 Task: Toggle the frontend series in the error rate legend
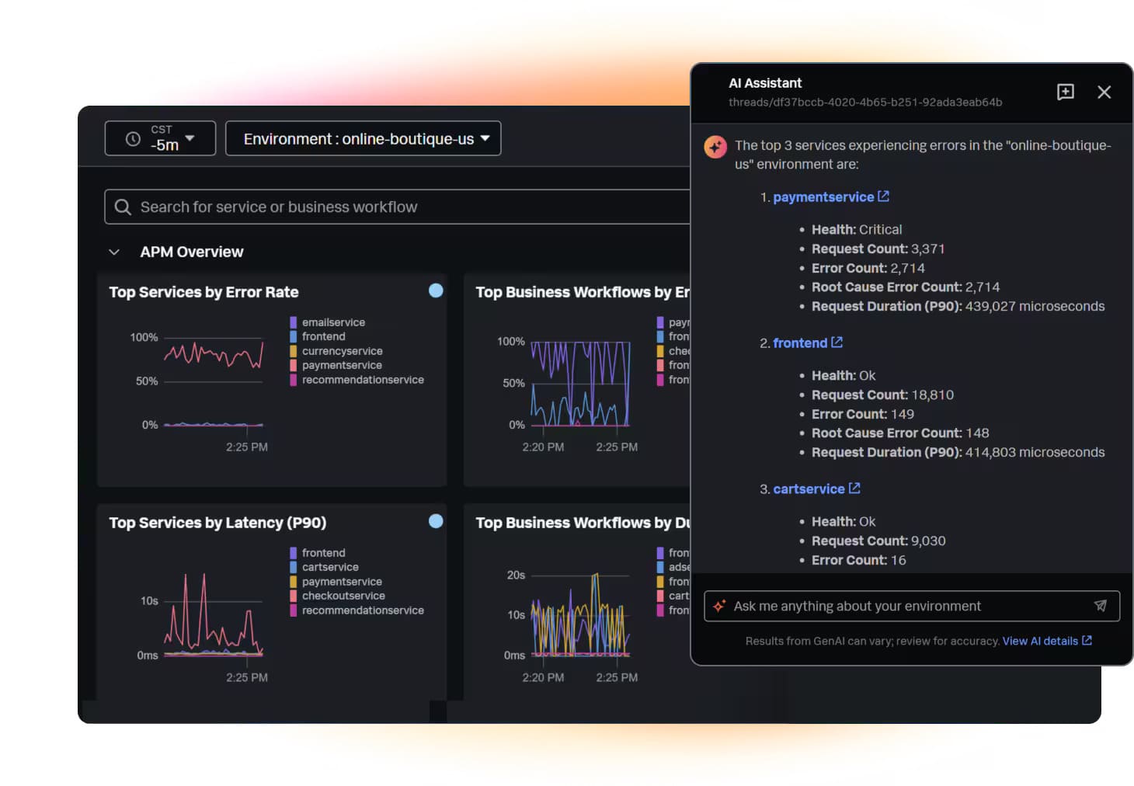323,336
